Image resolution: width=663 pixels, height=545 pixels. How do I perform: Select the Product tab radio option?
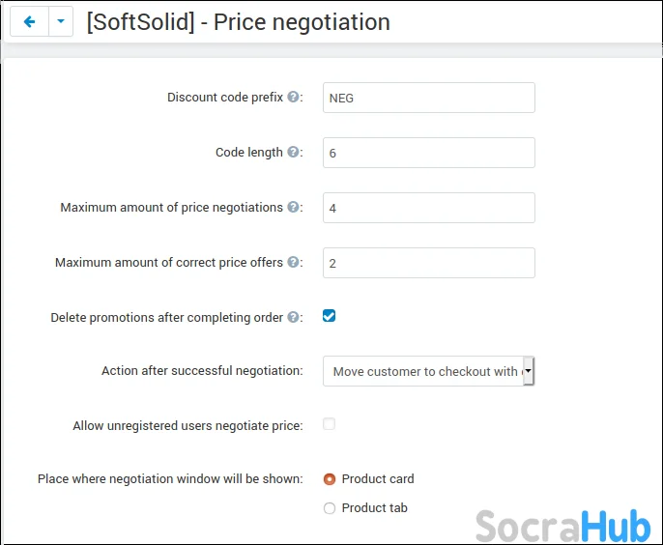point(330,507)
